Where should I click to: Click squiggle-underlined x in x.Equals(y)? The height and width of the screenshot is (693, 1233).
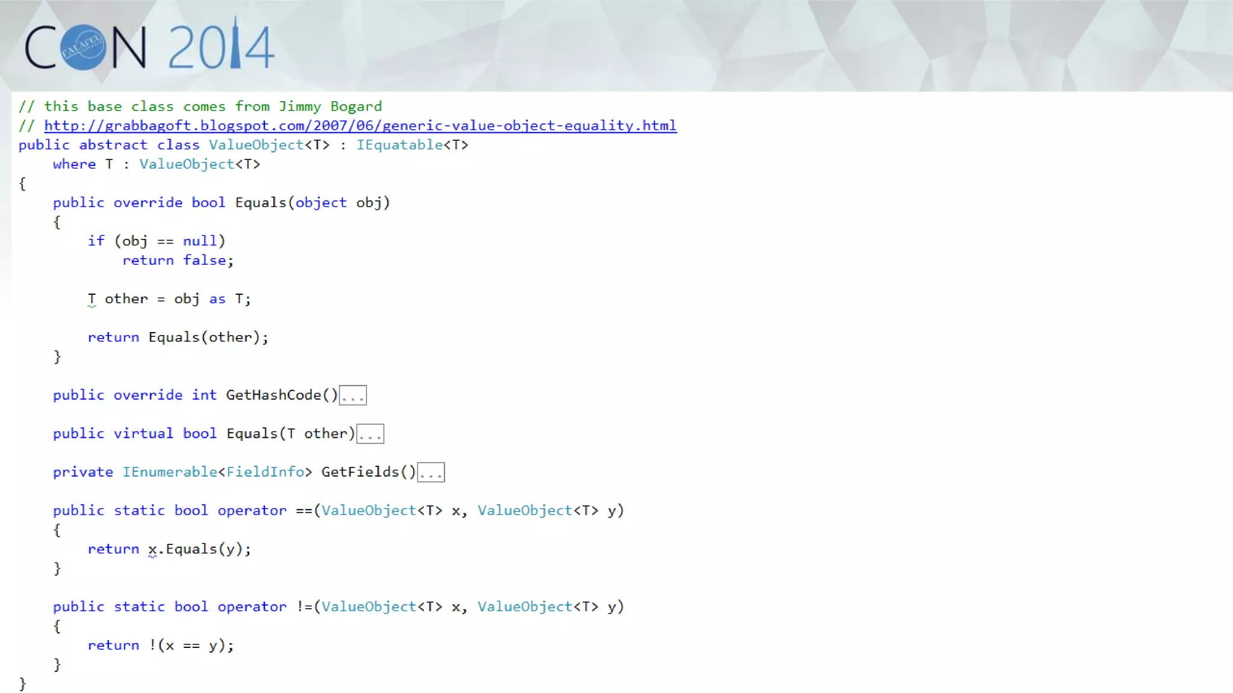click(x=152, y=549)
